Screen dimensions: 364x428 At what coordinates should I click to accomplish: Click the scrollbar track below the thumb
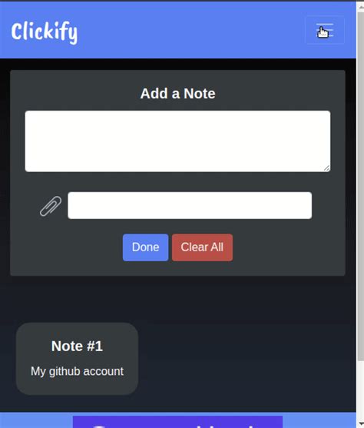click(x=360, y=390)
